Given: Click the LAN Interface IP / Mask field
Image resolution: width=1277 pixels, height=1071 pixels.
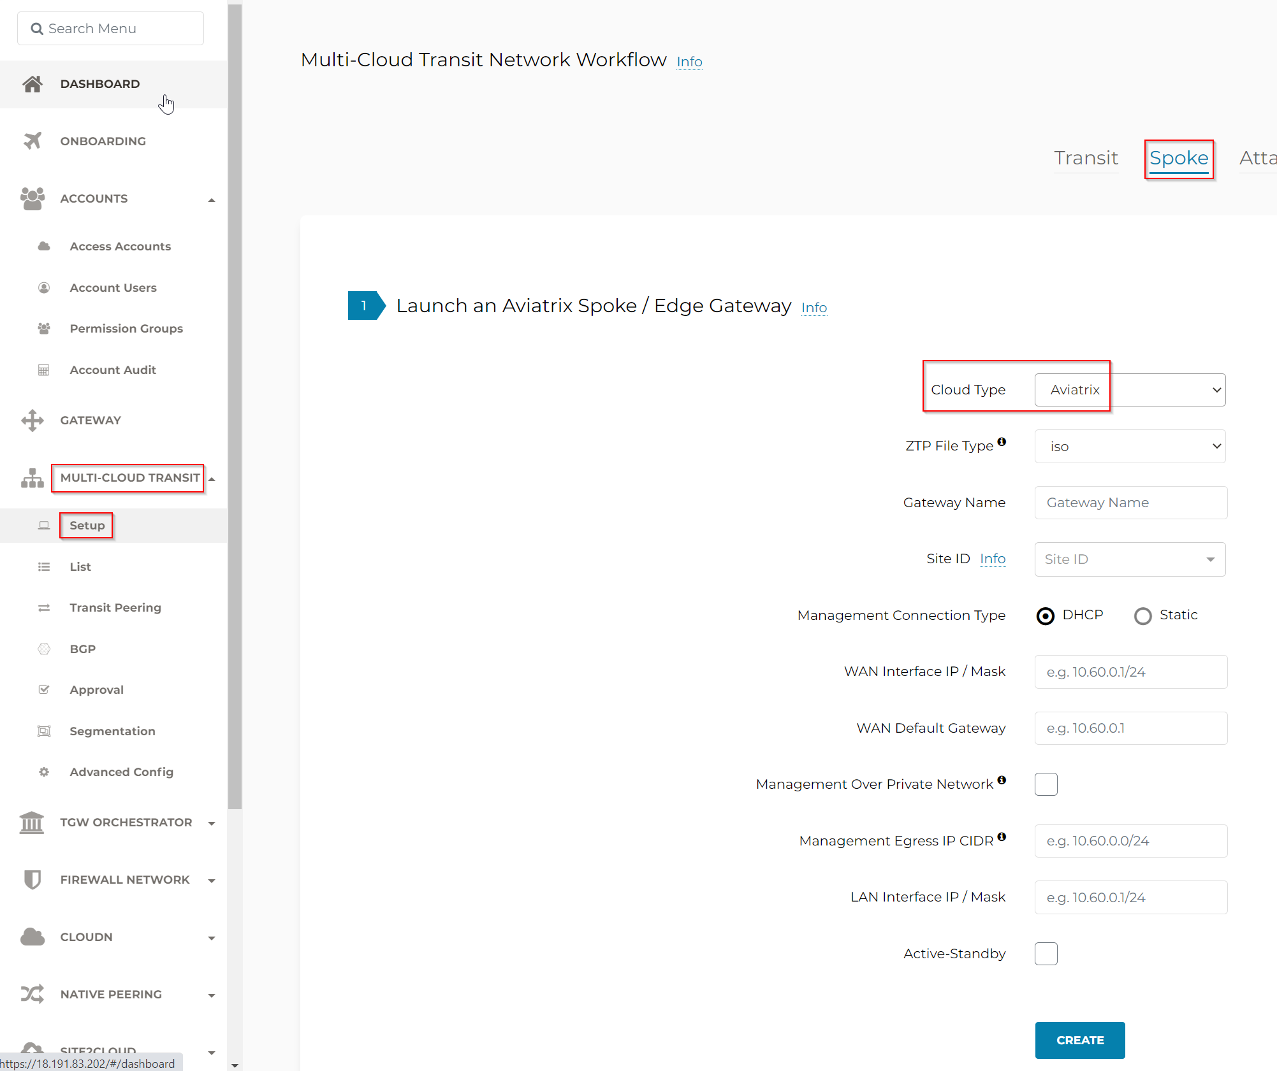Looking at the screenshot, I should coord(1131,898).
